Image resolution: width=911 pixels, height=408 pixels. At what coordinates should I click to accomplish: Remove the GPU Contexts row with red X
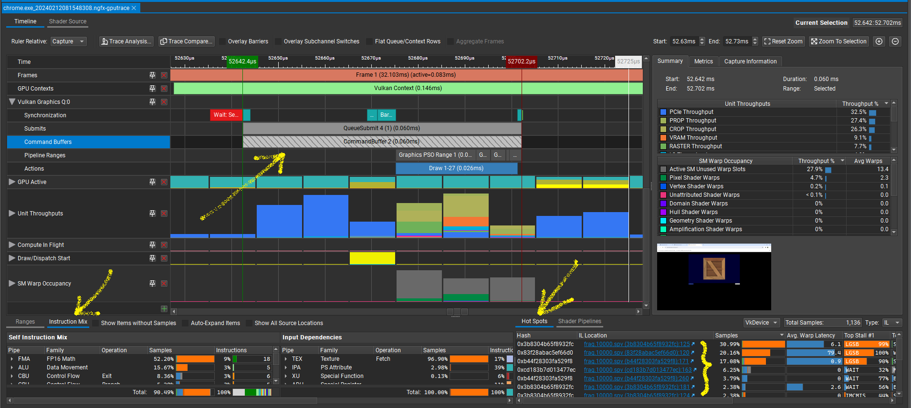tap(164, 89)
